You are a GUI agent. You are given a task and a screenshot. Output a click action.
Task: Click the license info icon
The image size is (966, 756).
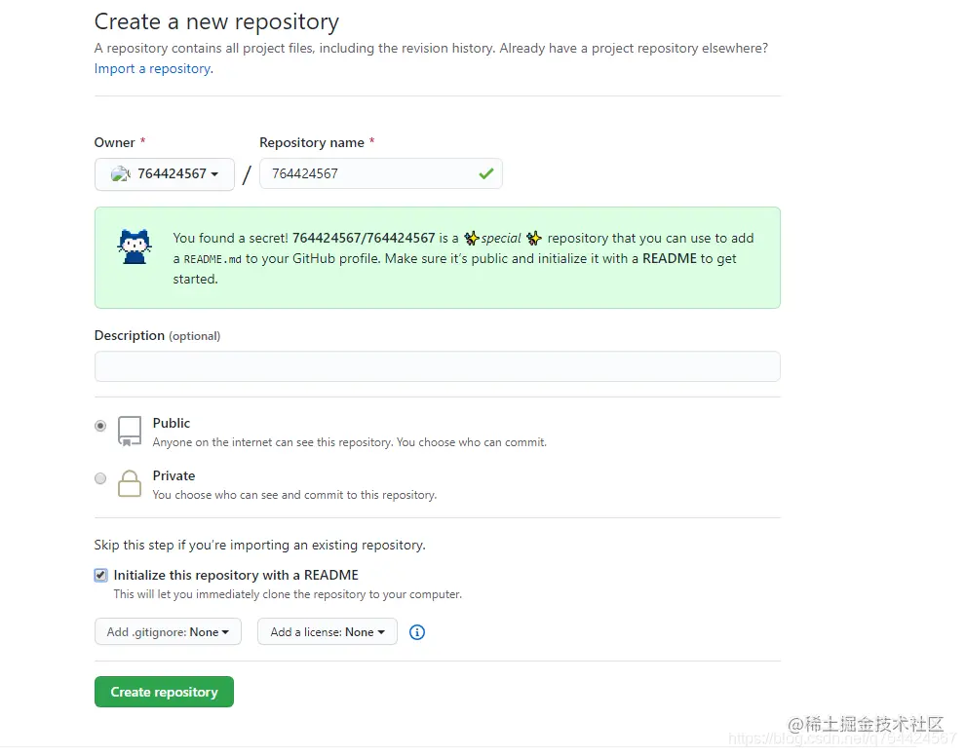click(417, 632)
